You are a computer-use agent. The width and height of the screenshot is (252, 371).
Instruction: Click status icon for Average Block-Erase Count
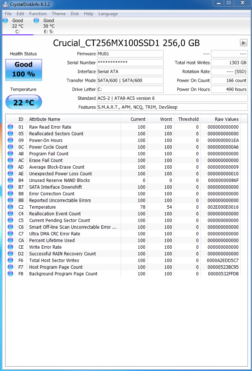tap(10, 167)
